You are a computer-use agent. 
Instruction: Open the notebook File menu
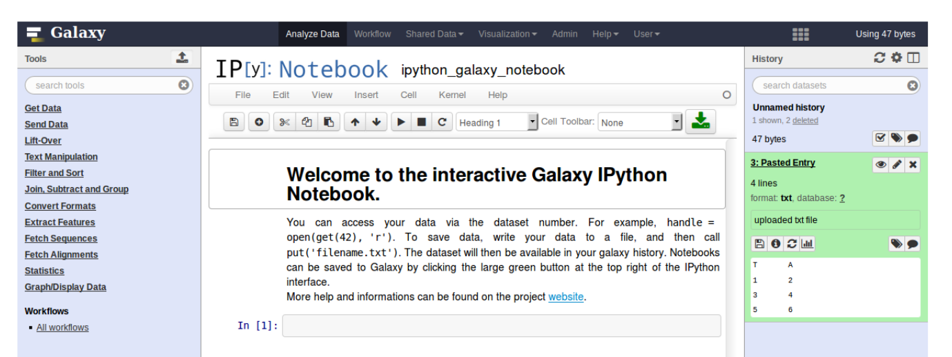[243, 95]
